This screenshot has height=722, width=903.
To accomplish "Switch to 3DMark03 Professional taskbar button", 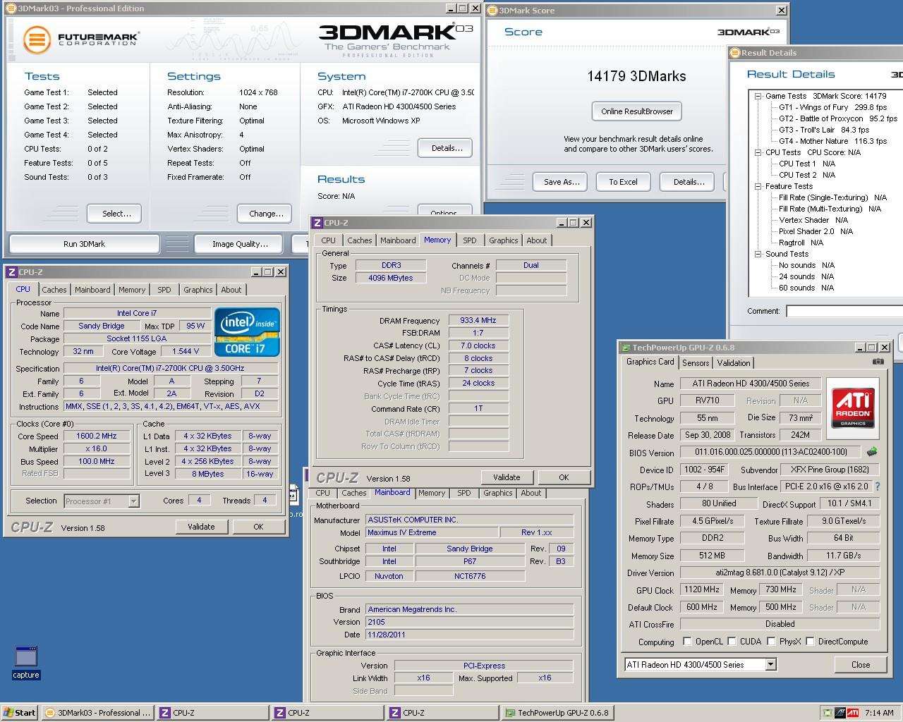I will [97, 713].
